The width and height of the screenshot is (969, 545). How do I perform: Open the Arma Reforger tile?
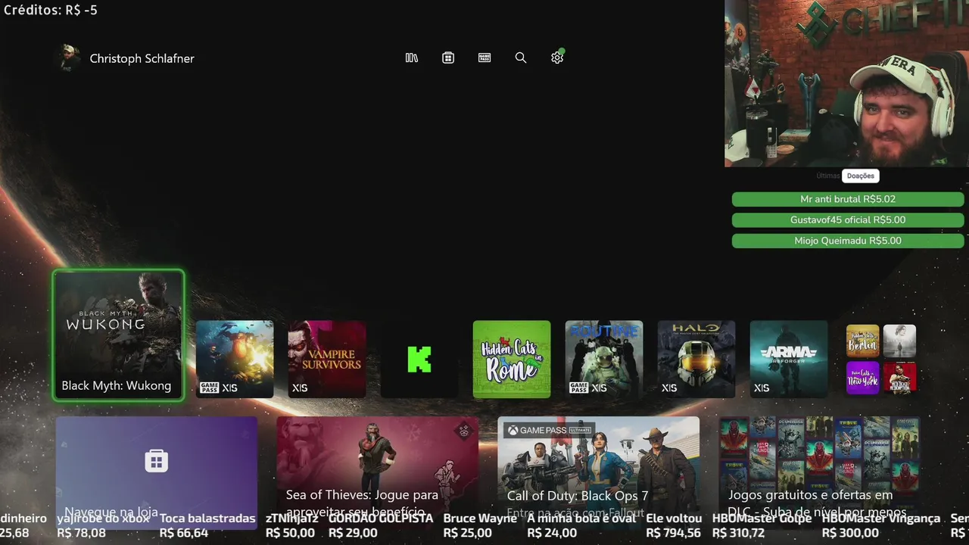tap(789, 359)
